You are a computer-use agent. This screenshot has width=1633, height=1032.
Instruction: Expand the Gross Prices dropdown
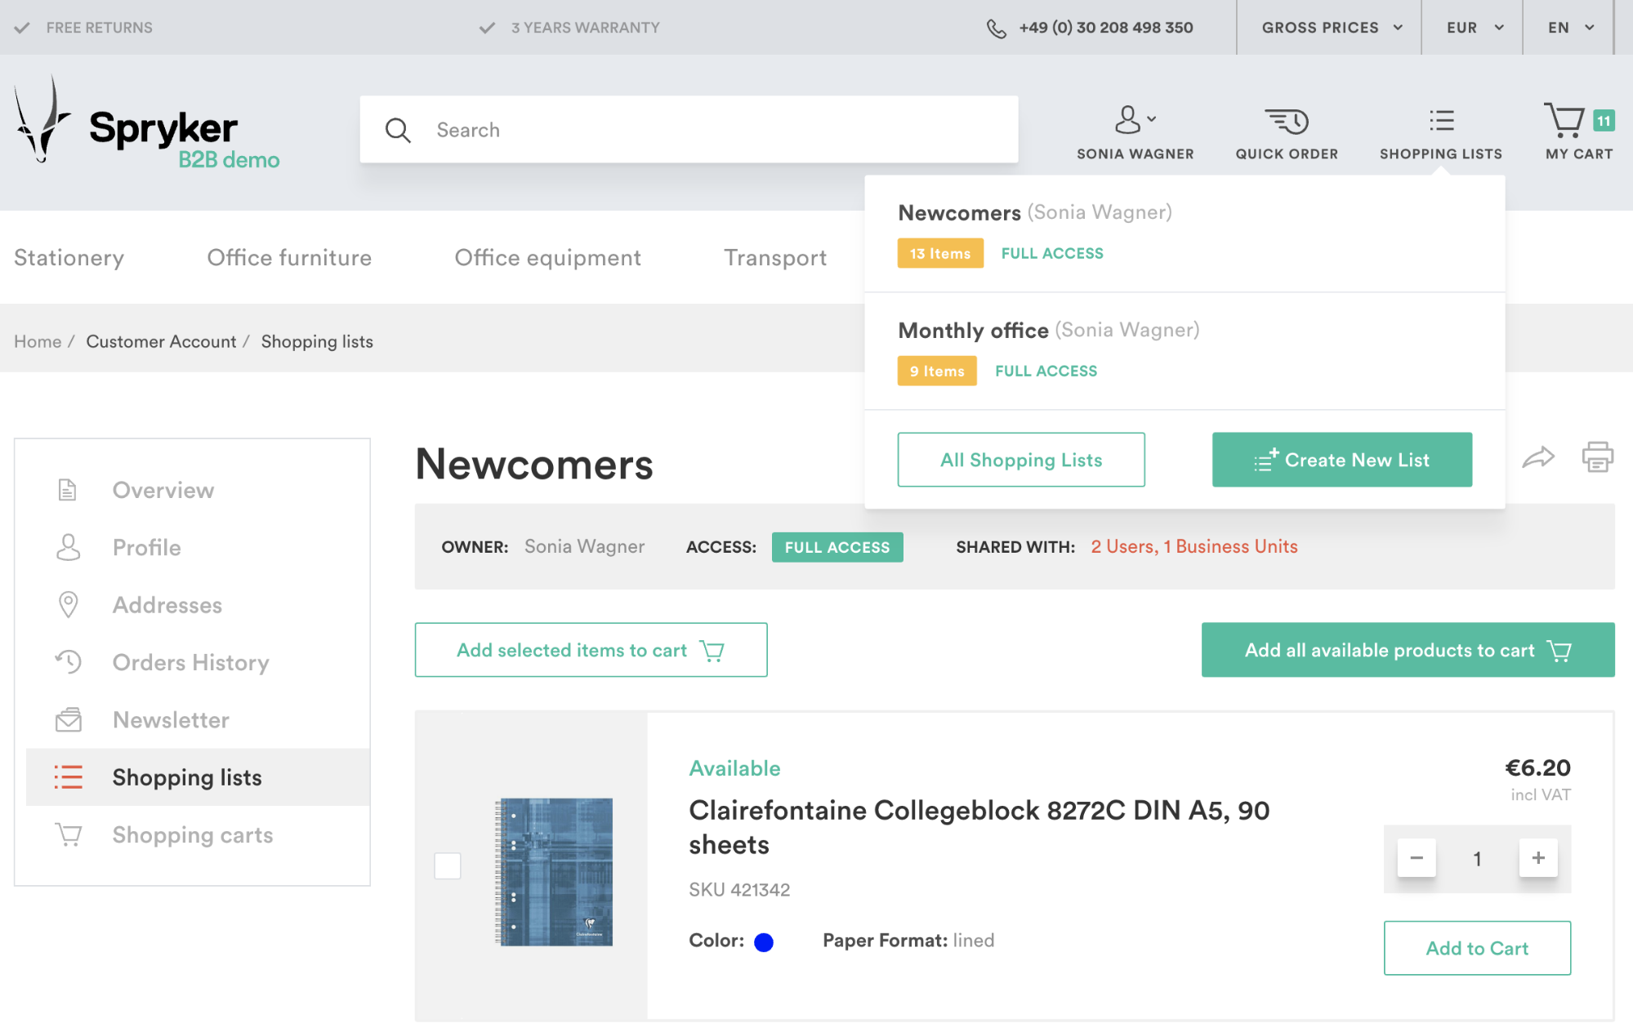tap(1332, 28)
